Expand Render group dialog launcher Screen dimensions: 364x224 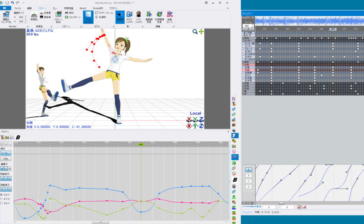pos(27,27)
